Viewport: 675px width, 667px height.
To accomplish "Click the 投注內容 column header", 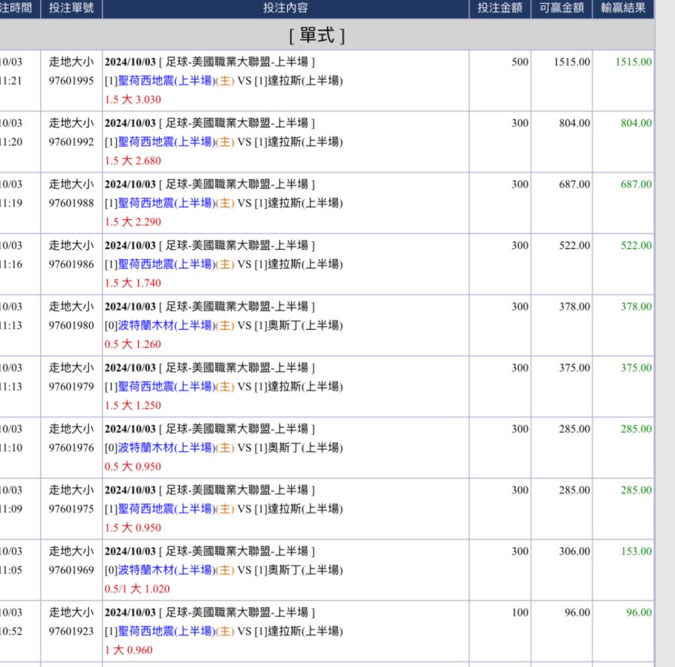I will click(285, 8).
